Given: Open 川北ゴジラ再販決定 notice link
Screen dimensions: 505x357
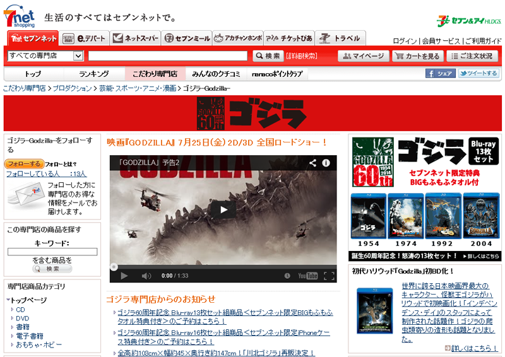Looking at the screenshot, I should 216,353.
